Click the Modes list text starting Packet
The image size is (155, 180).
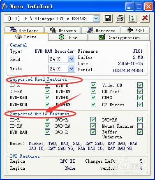click(83, 146)
